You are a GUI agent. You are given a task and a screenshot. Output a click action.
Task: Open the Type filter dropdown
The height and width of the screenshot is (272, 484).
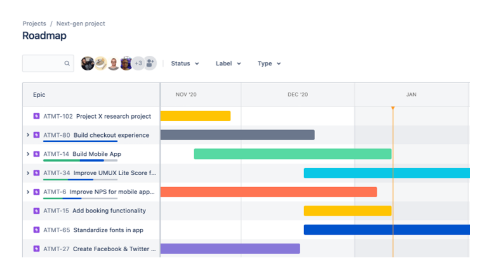point(269,63)
